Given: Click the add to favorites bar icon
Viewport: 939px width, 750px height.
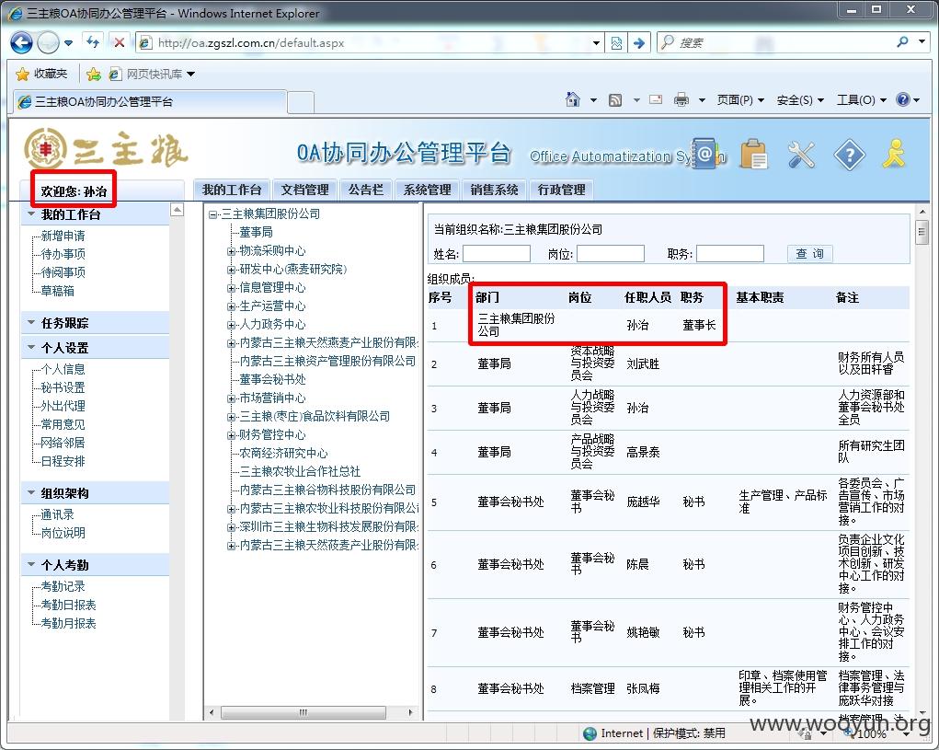Looking at the screenshot, I should pyautogui.click(x=94, y=75).
